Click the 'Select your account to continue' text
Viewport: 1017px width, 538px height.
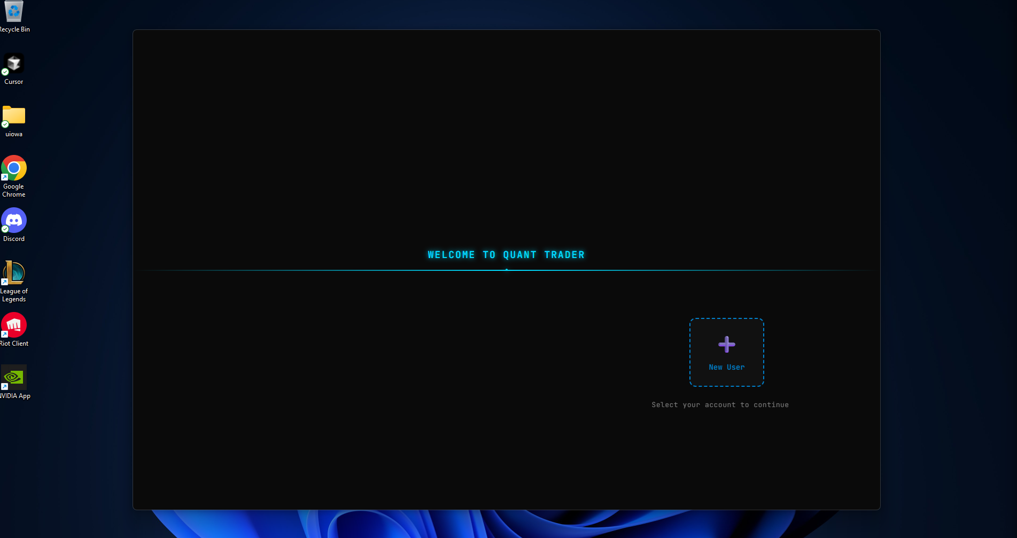pos(720,404)
